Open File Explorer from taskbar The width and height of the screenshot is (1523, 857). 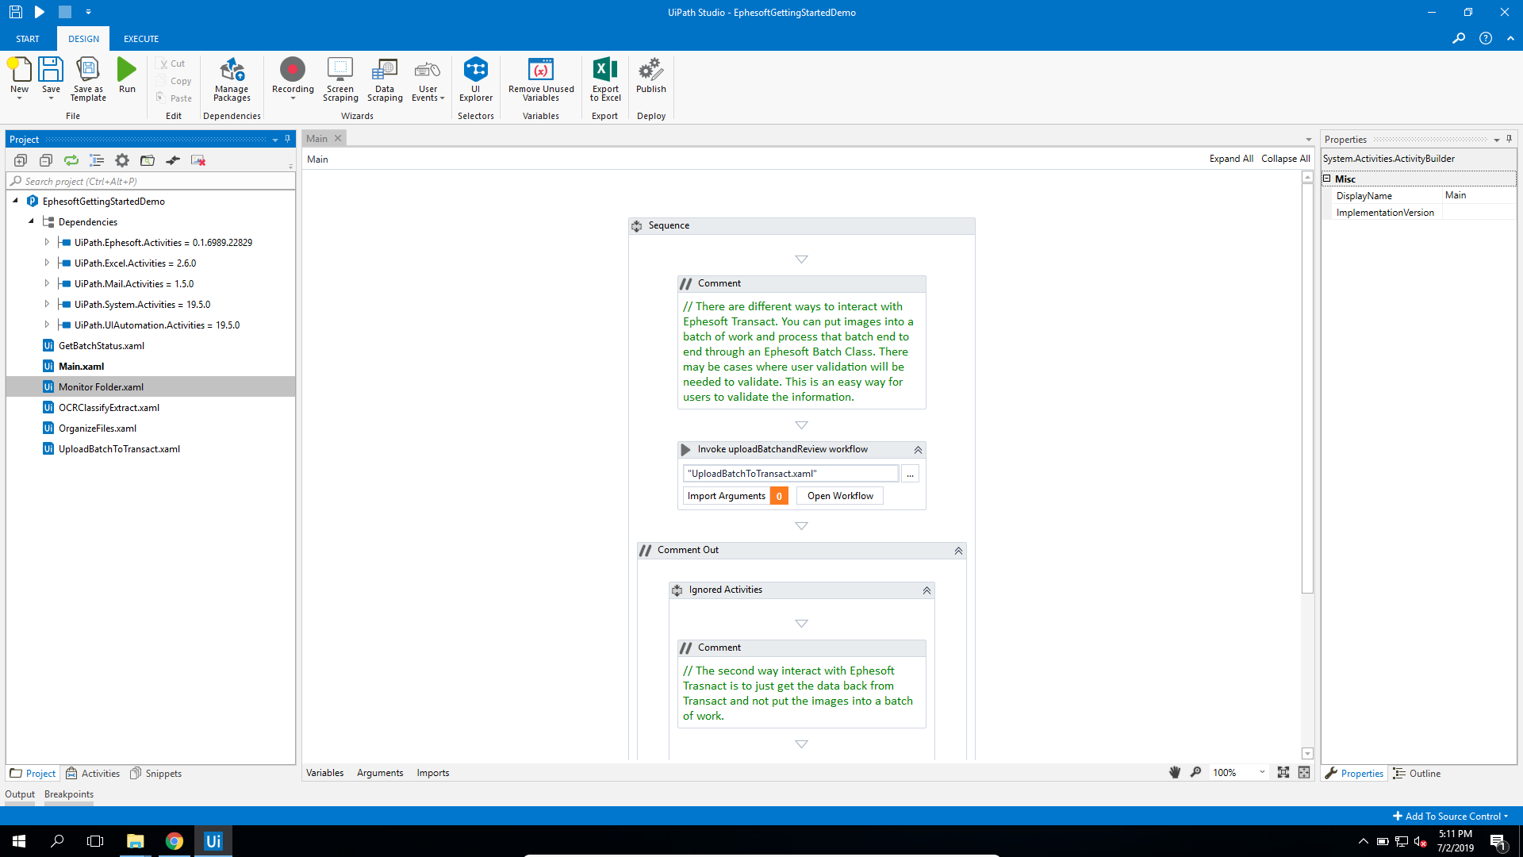coord(136,841)
